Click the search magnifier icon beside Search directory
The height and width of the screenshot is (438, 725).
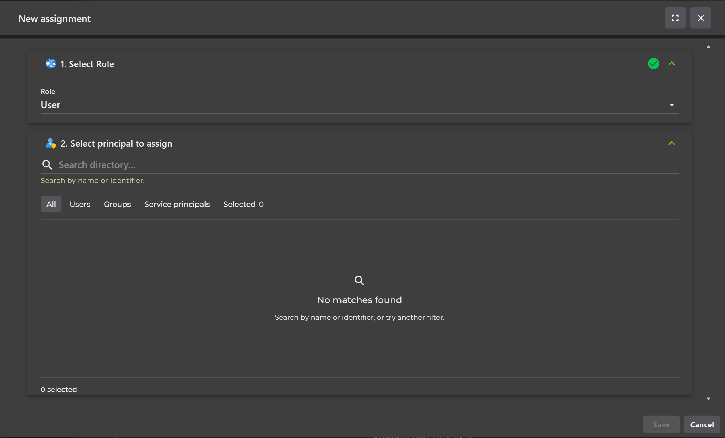[47, 165]
